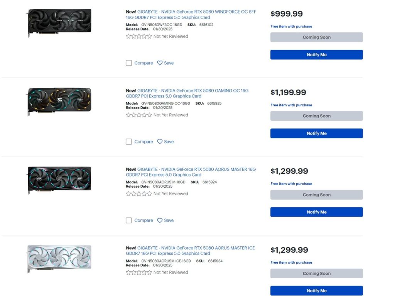Save the RTX 5080 WINDFORCE OC SFF card
395x296 pixels.
165,63
